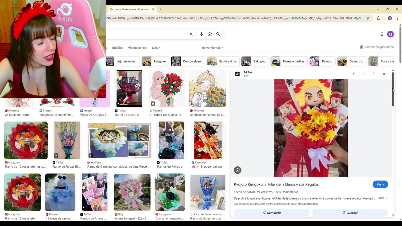Clear the search box with the X icon
The height and width of the screenshot is (226, 402).
click(x=191, y=34)
